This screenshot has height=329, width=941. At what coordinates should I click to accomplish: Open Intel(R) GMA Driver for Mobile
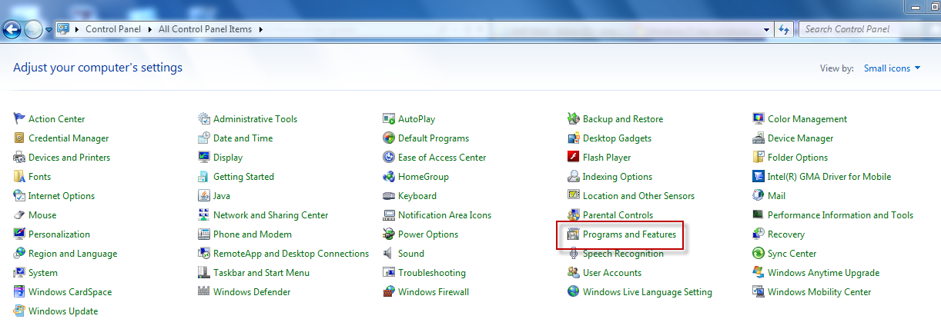[x=829, y=176]
